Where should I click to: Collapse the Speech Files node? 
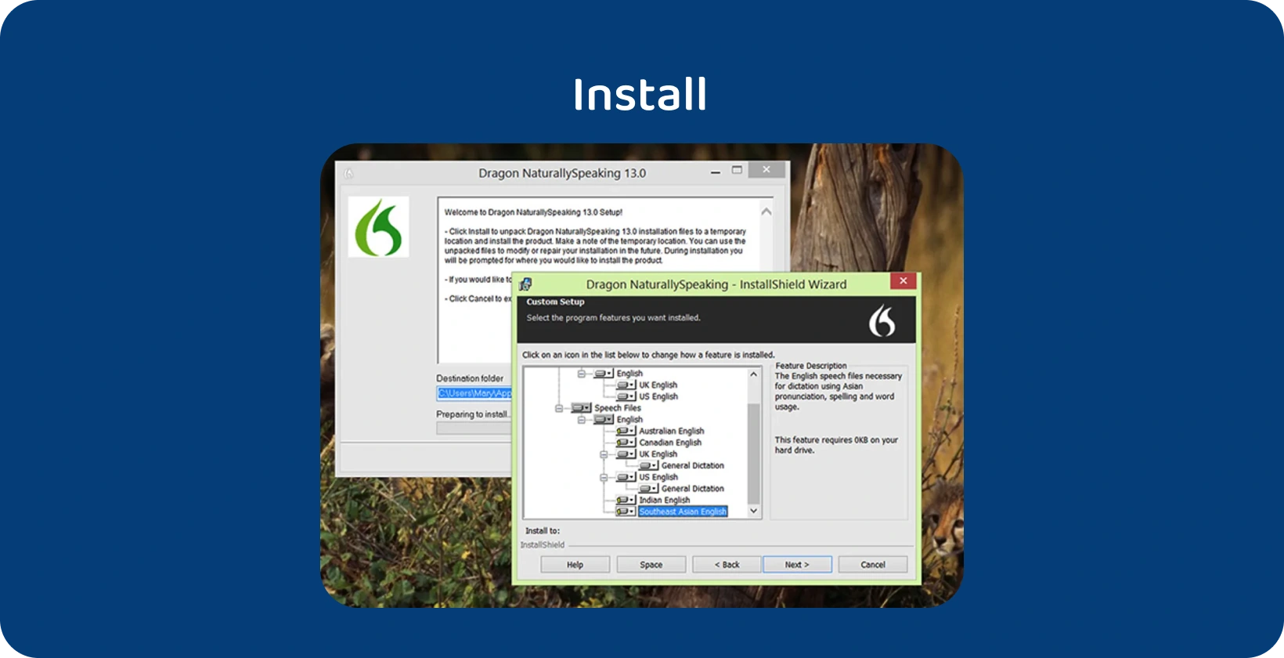pyautogui.click(x=559, y=408)
